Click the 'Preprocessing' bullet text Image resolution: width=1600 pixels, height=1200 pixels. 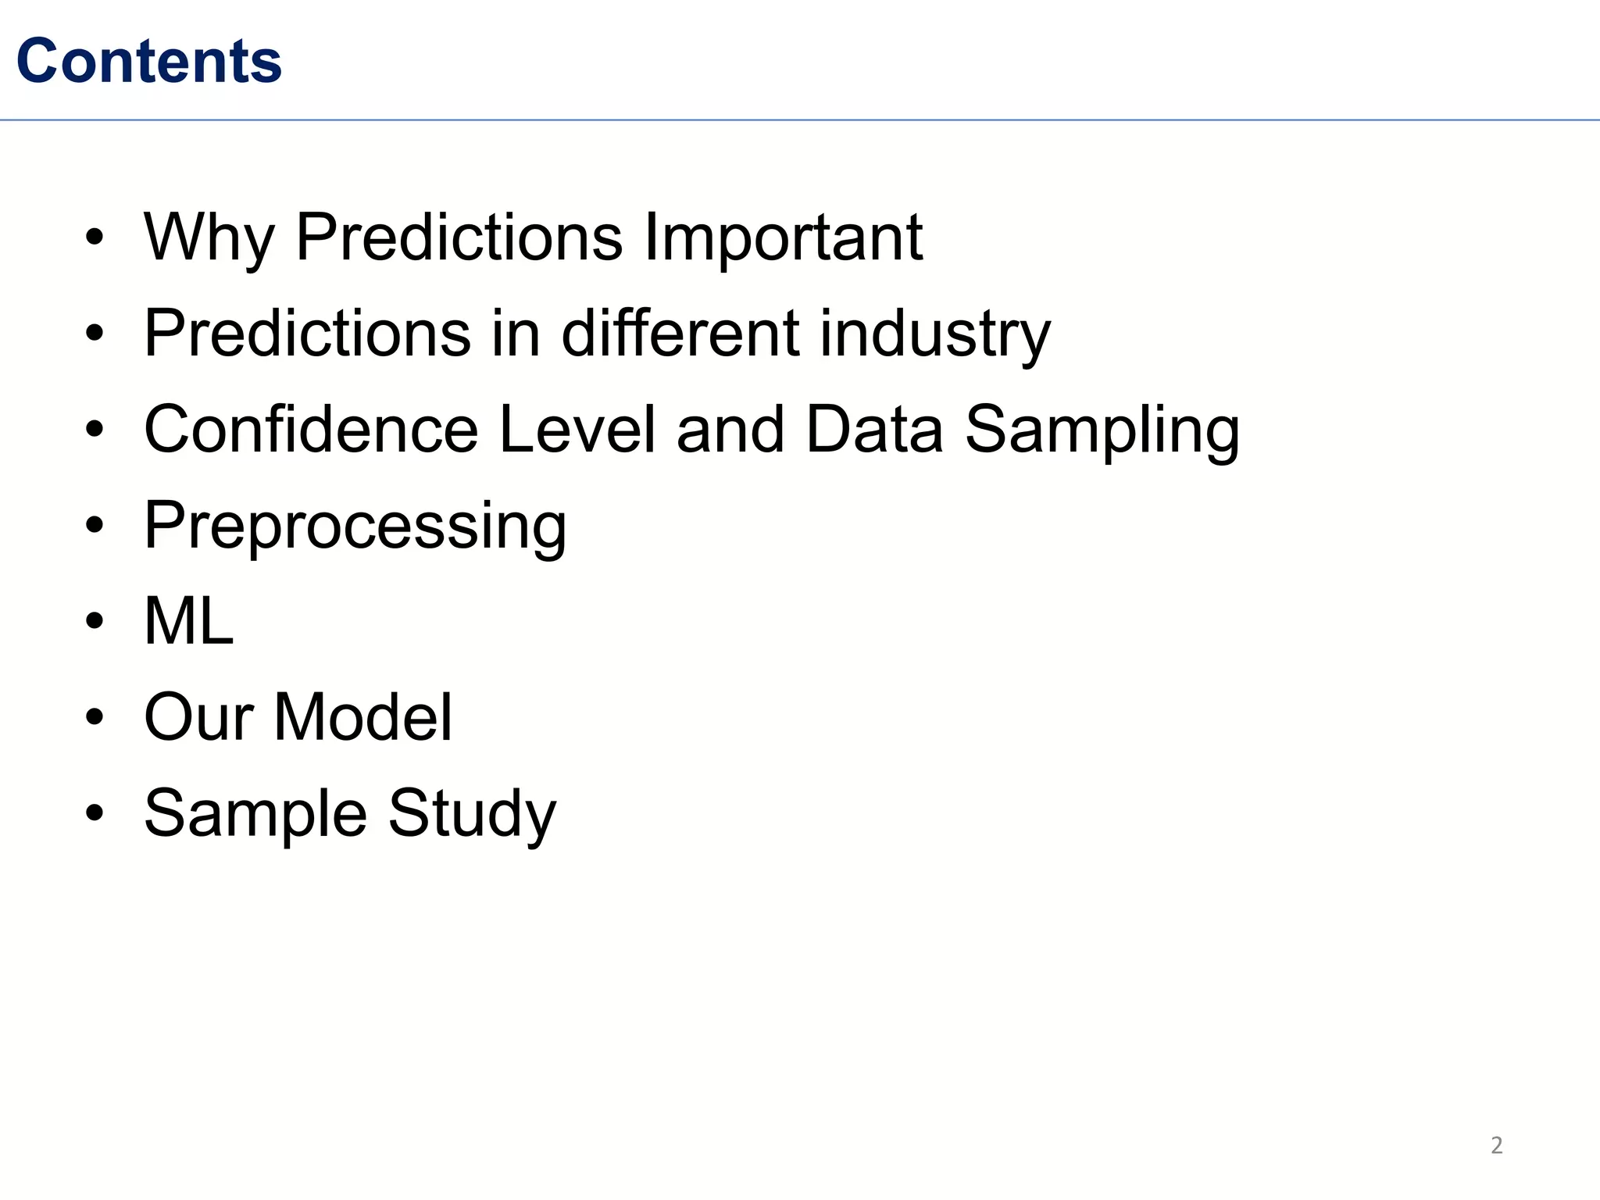355,525
